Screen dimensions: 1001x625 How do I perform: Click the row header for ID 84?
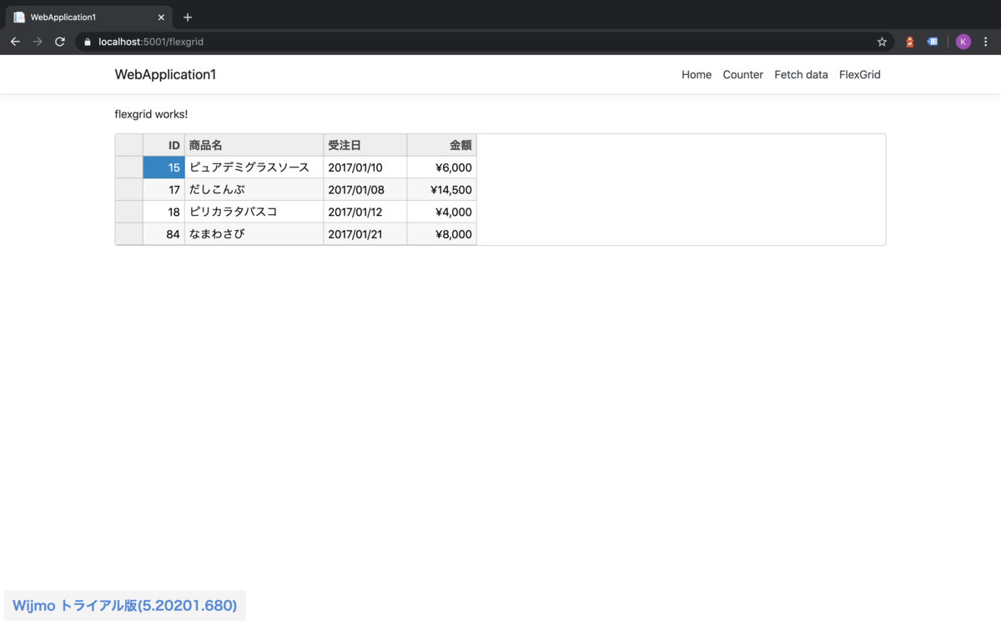[x=129, y=234]
